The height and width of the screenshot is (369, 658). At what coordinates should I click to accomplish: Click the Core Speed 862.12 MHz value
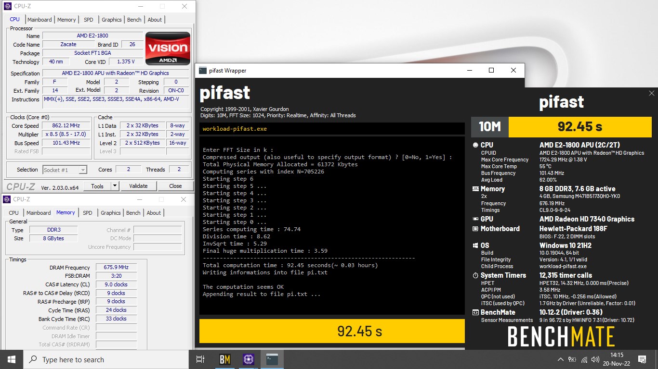pos(66,125)
